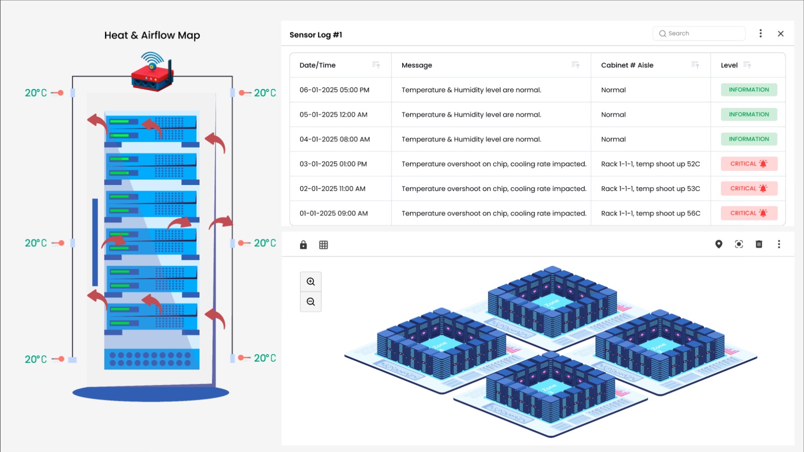Click the lock icon in map toolbar
Viewport: 804px width, 452px height.
pos(303,245)
